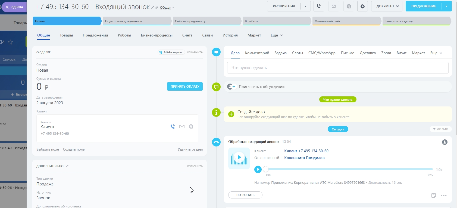
Task: Click the note icon on the call record
Action: [x=434, y=195]
